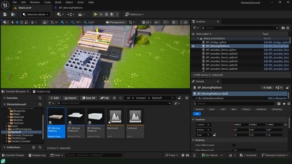The height and width of the screenshot is (164, 292).
Task: Open the quick add to project icon
Action: click(x=60, y=14)
